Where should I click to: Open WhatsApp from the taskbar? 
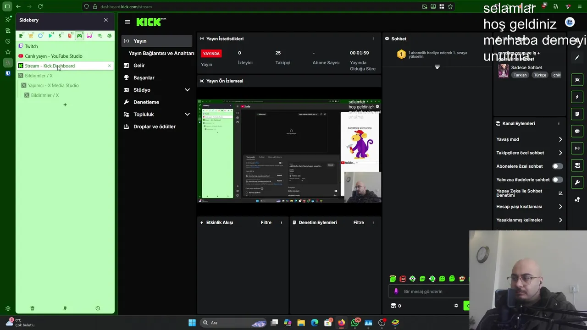click(355, 323)
